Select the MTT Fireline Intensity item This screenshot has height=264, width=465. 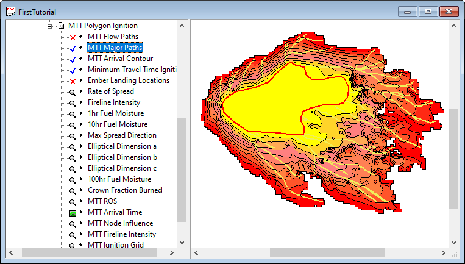[122, 234]
